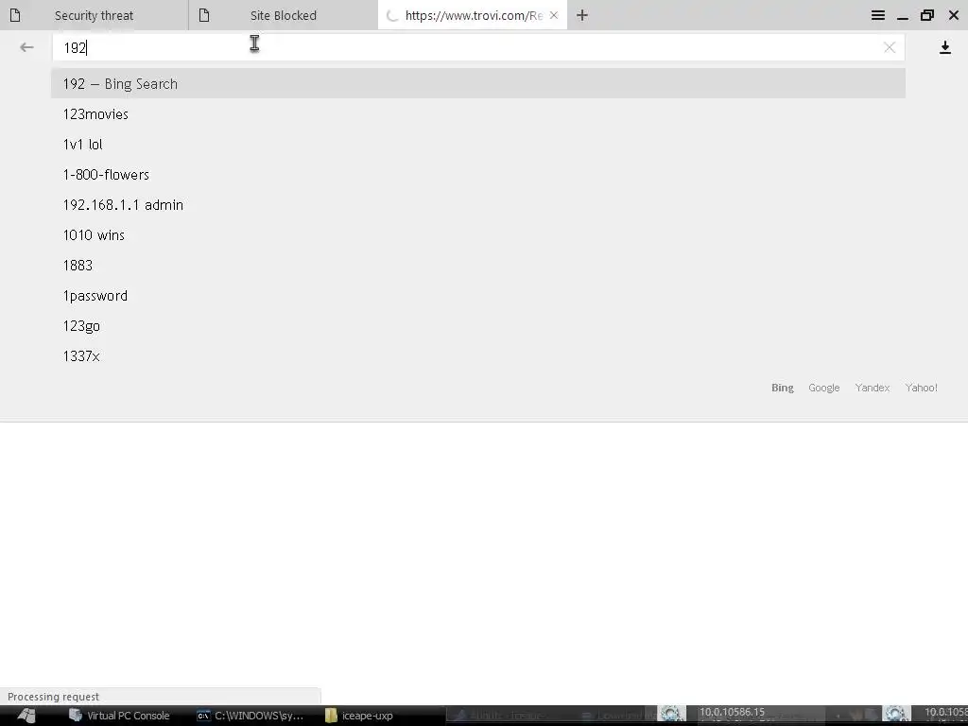Switch search engine to Yahoo!
This screenshot has width=968, height=726.
coord(921,388)
